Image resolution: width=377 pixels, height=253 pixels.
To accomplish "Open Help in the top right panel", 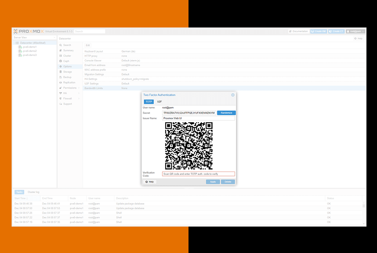I will [x=358, y=38].
